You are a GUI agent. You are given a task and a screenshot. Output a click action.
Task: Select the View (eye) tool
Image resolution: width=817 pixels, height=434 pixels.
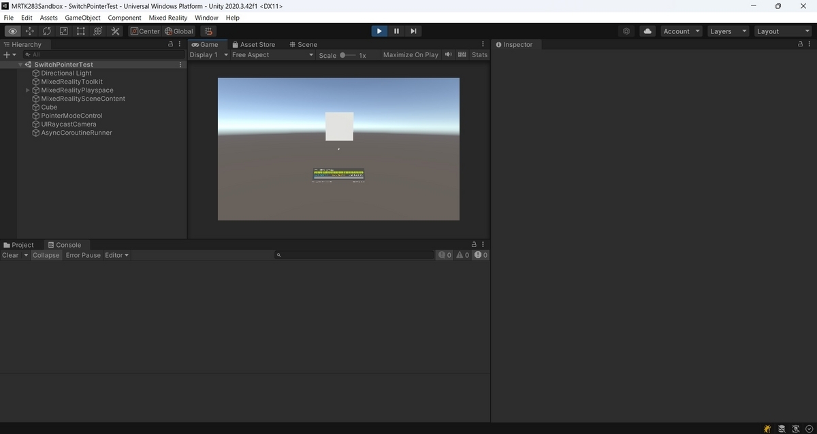(x=13, y=31)
